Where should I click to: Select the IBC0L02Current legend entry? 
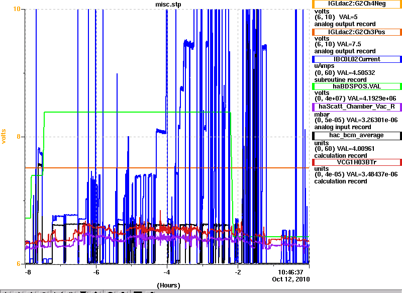[x=357, y=59]
